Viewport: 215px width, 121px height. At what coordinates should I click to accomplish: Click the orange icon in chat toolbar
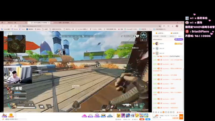point(163,112)
